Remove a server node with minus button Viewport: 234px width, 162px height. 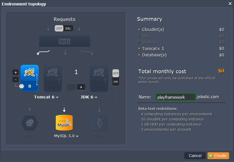tap(71, 87)
